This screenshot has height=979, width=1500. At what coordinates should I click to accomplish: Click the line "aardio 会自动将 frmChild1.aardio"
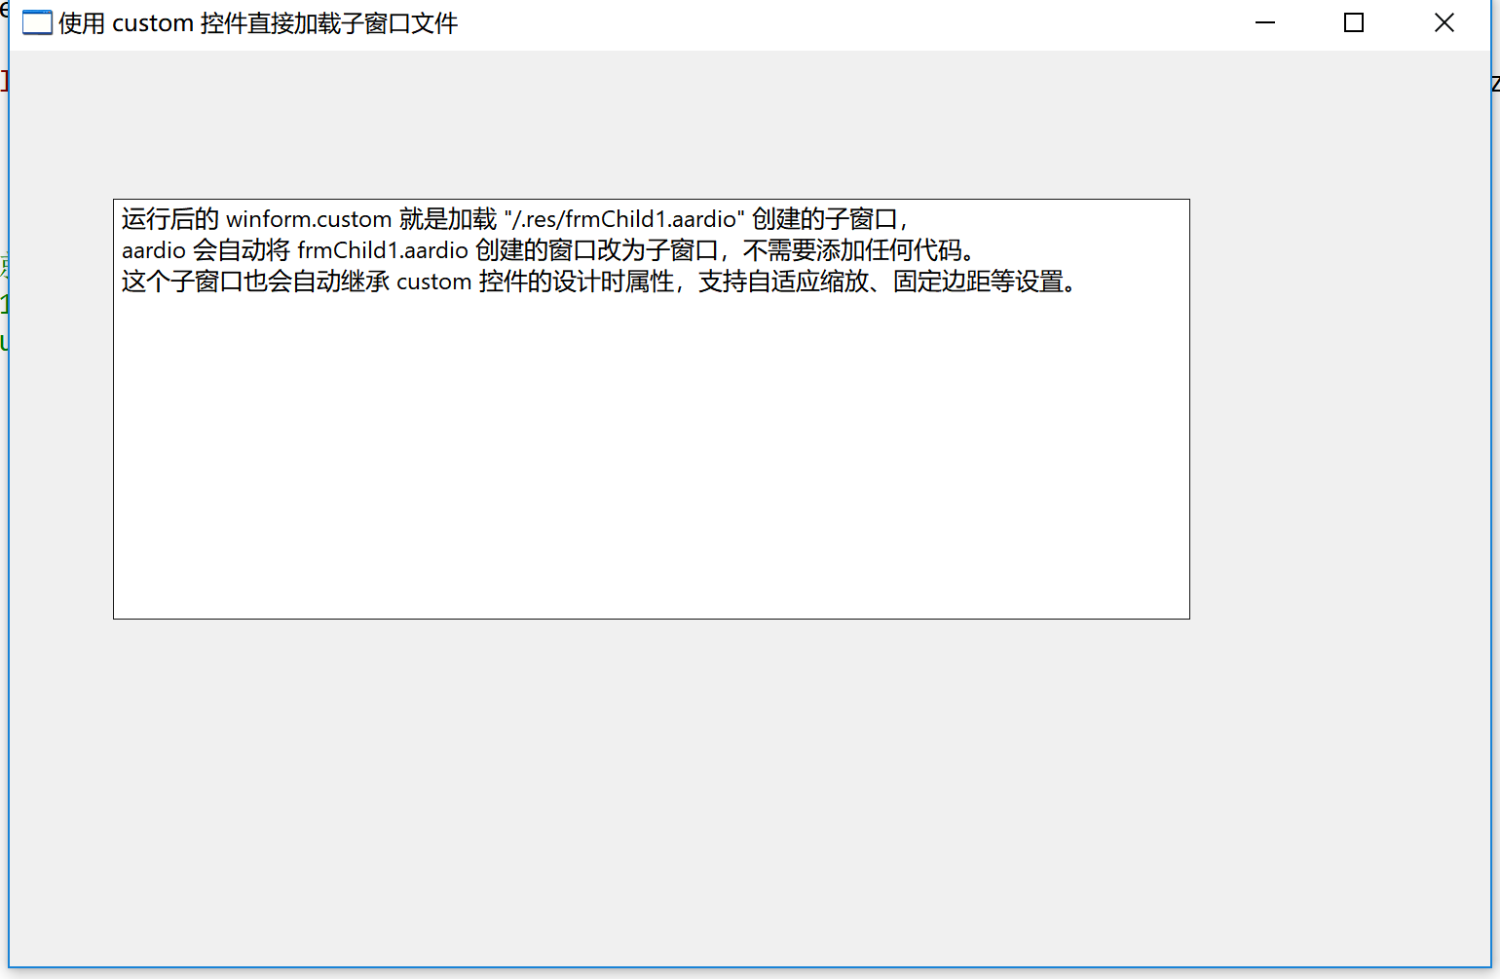point(548,250)
